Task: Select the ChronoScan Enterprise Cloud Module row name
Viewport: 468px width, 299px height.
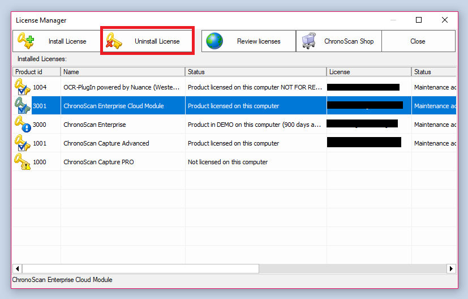Action: point(113,106)
